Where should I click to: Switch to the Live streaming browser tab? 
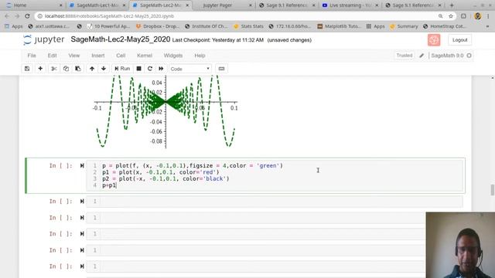350,5
